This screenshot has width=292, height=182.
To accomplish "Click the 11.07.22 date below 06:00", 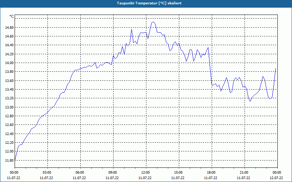I will tap(79, 178).
